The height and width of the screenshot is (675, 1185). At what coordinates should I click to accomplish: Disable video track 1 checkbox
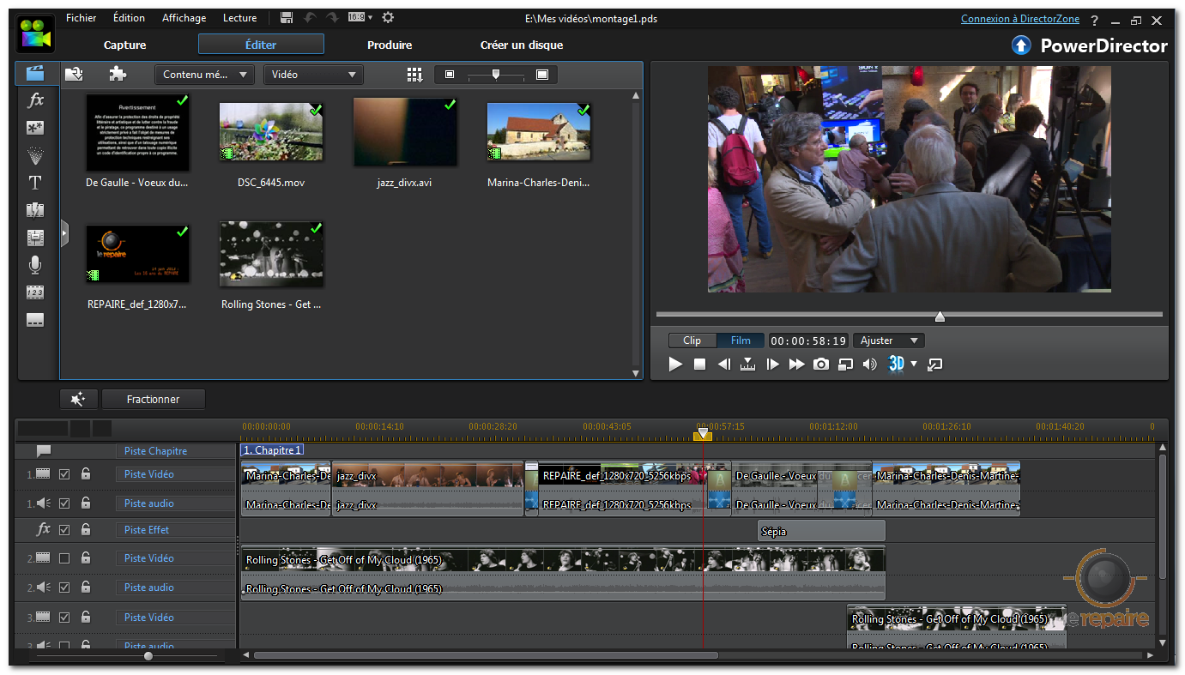coord(64,474)
